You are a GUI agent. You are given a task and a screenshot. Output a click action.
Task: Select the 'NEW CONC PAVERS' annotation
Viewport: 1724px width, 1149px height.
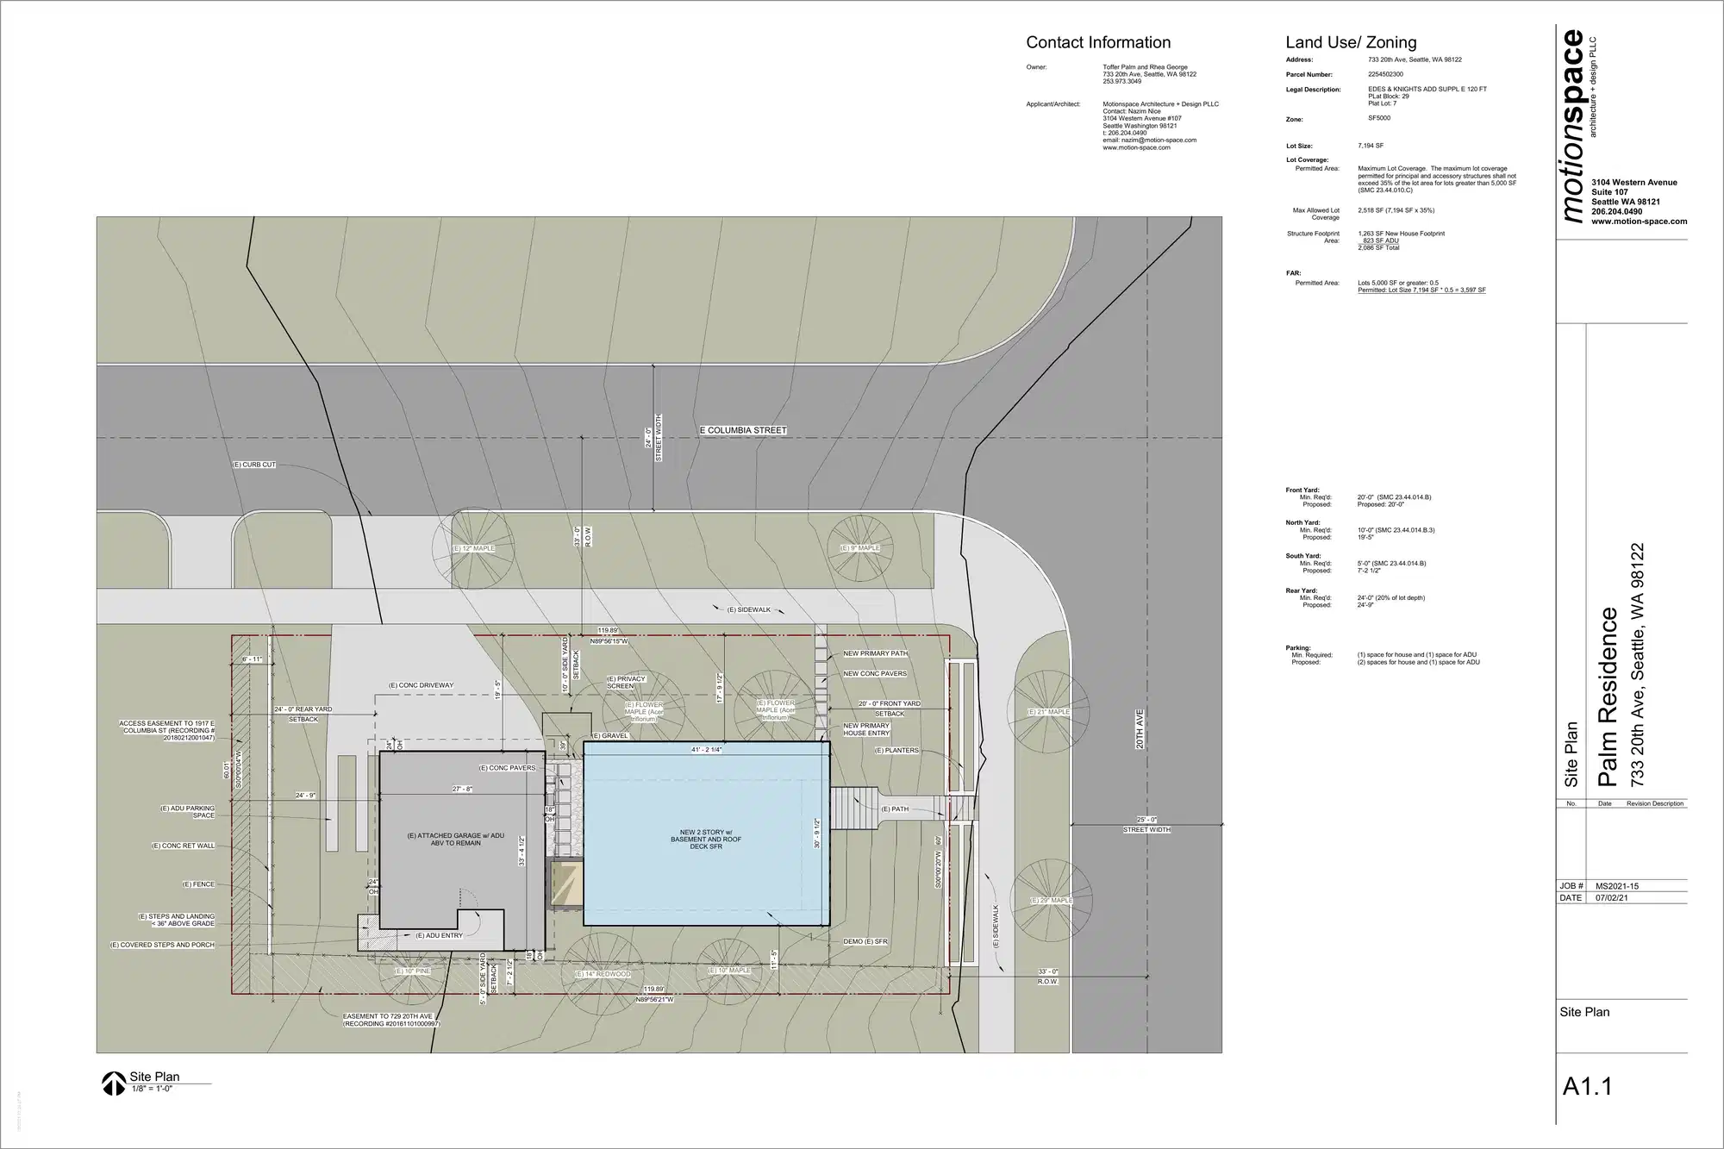875,674
